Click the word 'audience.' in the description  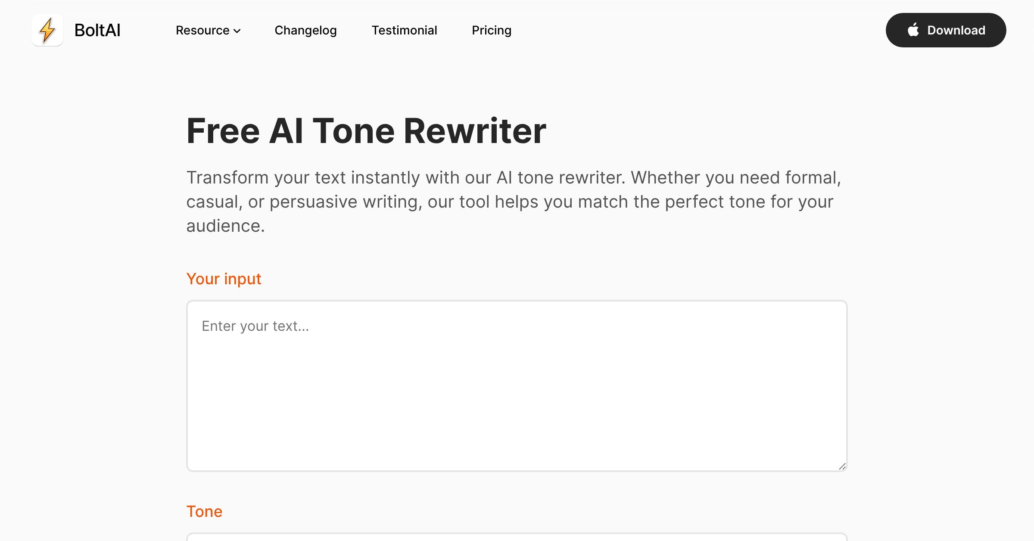click(225, 226)
